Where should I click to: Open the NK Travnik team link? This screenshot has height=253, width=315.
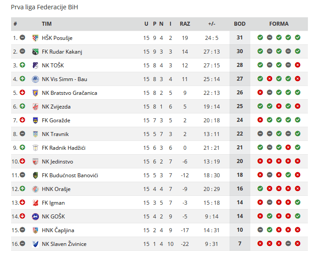point(55,134)
